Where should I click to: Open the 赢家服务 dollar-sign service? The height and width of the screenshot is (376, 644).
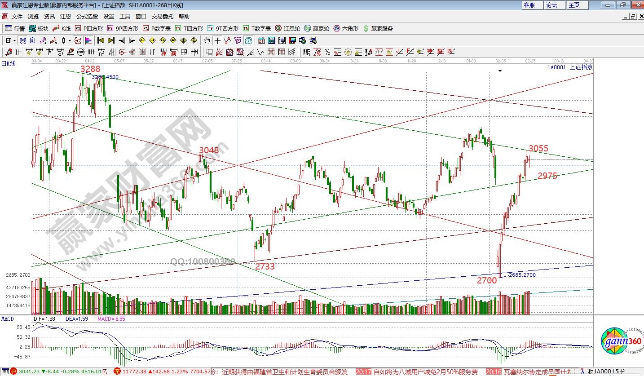[x=378, y=28]
